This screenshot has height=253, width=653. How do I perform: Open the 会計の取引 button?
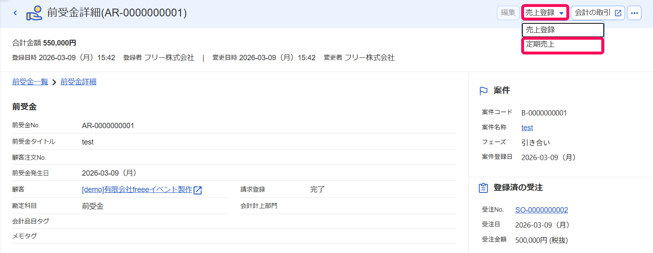click(x=598, y=13)
